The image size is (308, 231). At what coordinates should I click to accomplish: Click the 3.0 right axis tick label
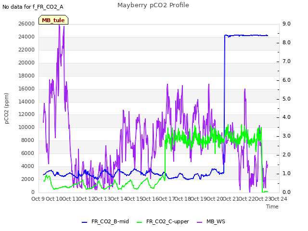click(x=286, y=136)
